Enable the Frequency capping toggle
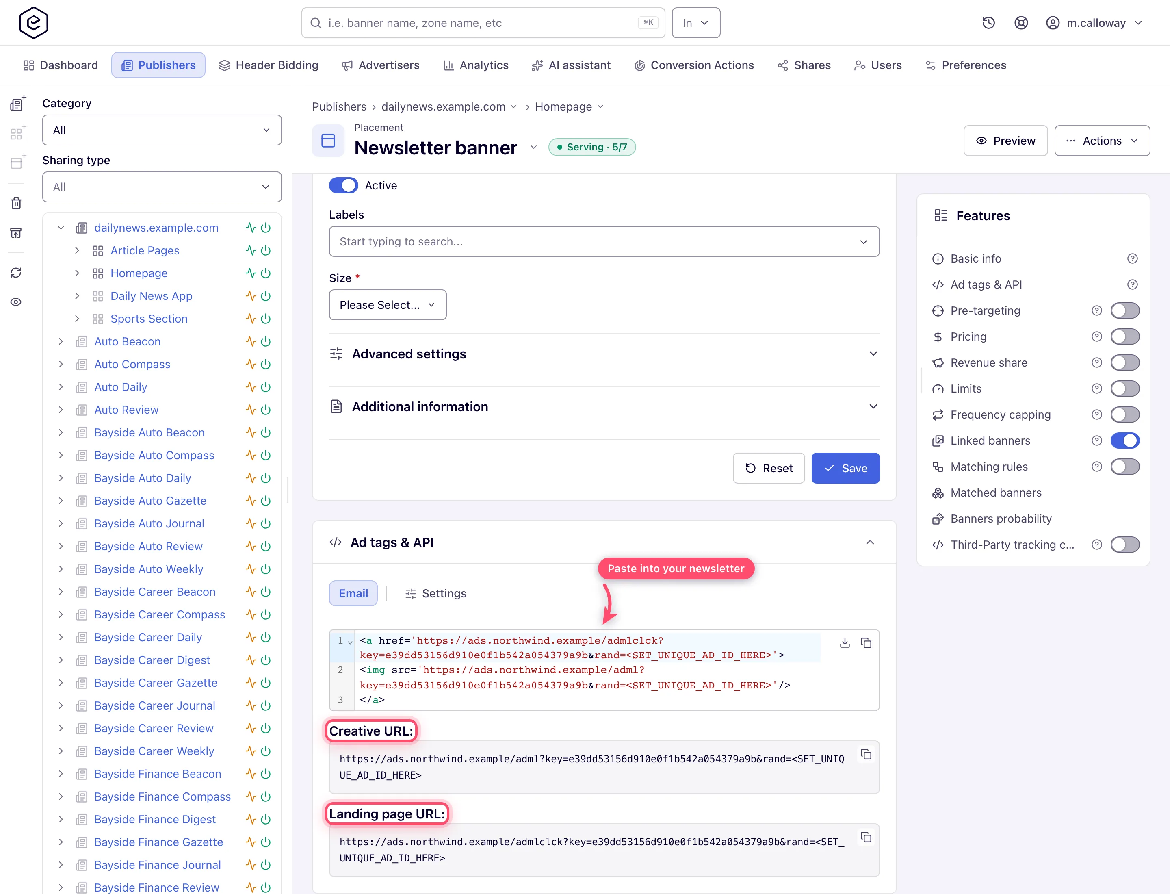 (1125, 415)
